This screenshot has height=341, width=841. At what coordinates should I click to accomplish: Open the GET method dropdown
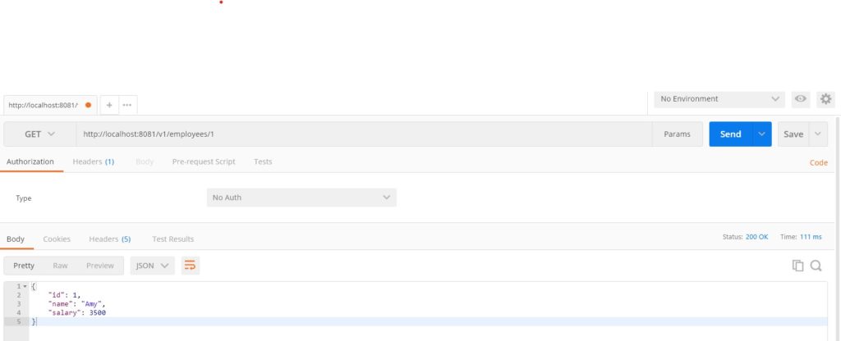tap(39, 134)
